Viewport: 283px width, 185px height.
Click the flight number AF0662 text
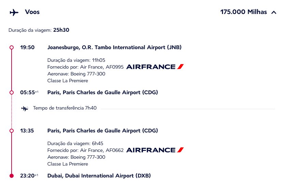(115, 150)
